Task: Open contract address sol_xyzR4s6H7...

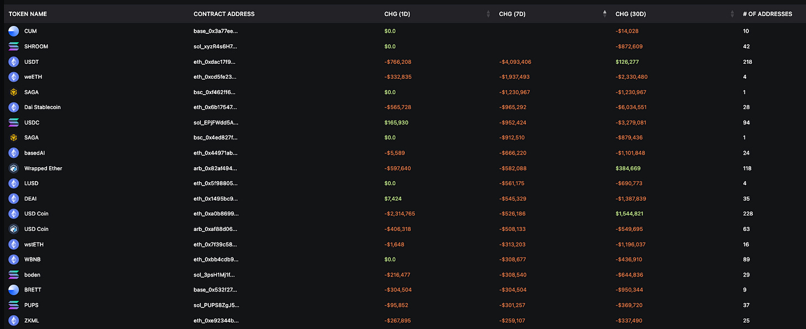Action: tap(215, 47)
